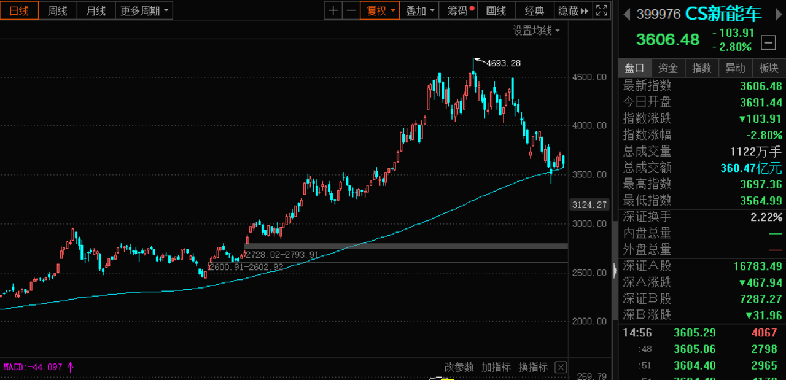Click the 最低指数 value 3564.99
Screen dimensions: 786x380
[761, 201]
